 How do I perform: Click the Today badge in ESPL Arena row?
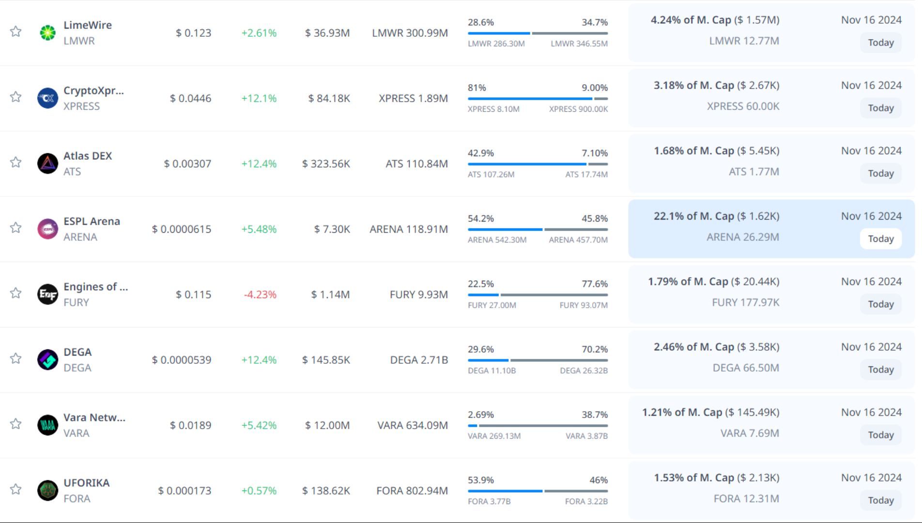(880, 239)
